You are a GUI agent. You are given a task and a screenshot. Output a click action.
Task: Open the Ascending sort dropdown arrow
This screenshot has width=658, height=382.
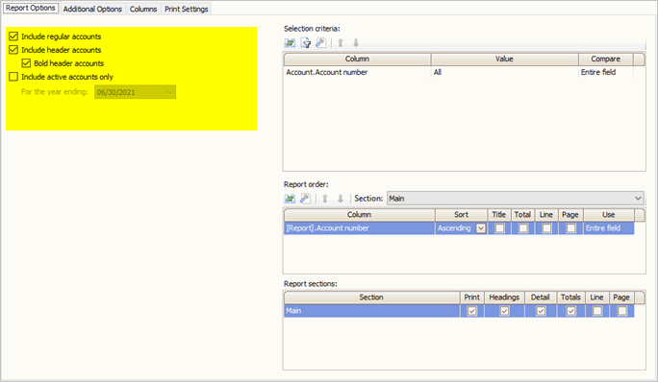[481, 228]
